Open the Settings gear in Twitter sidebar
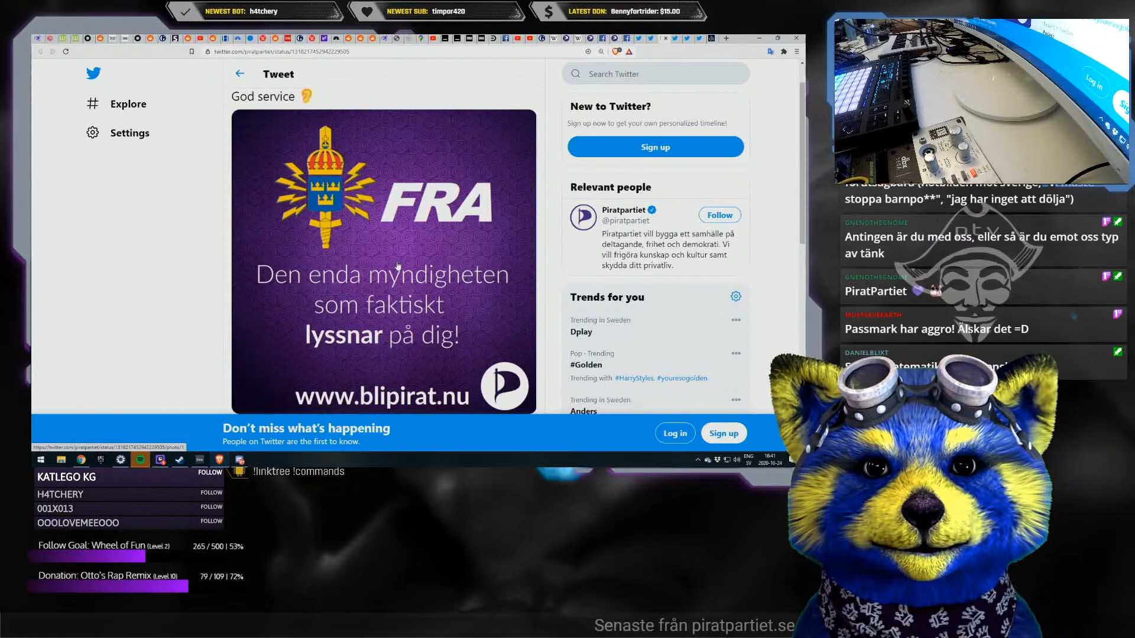The width and height of the screenshot is (1135, 638). click(x=93, y=133)
